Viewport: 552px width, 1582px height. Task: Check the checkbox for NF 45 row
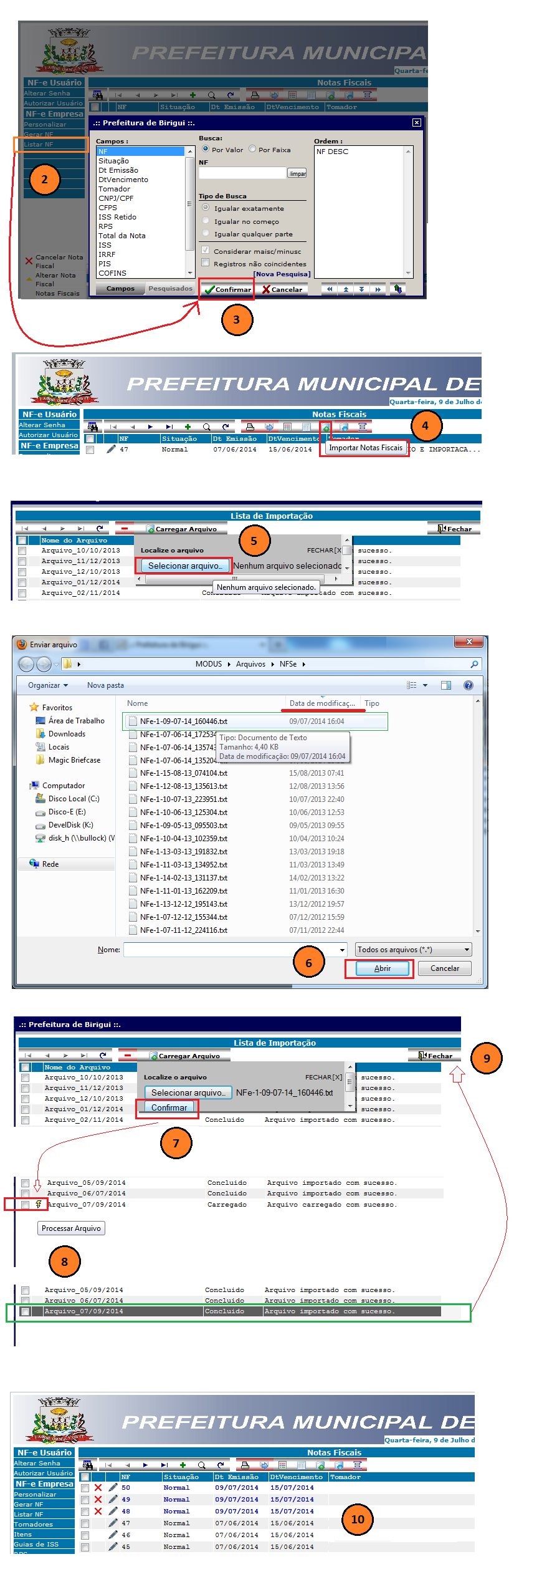pyautogui.click(x=85, y=1547)
